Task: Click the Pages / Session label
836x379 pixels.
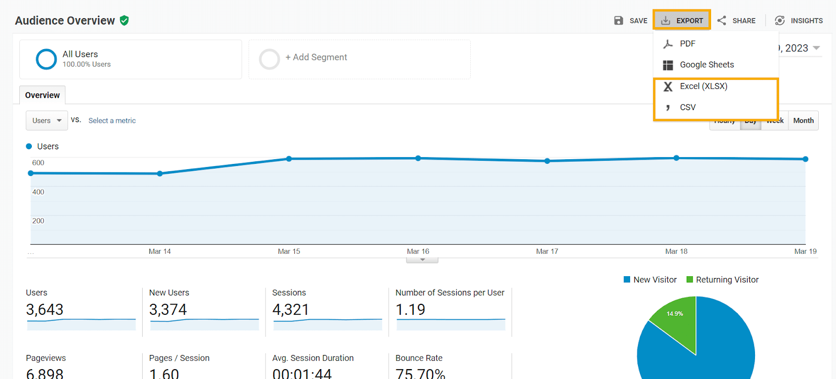Action: coord(179,358)
